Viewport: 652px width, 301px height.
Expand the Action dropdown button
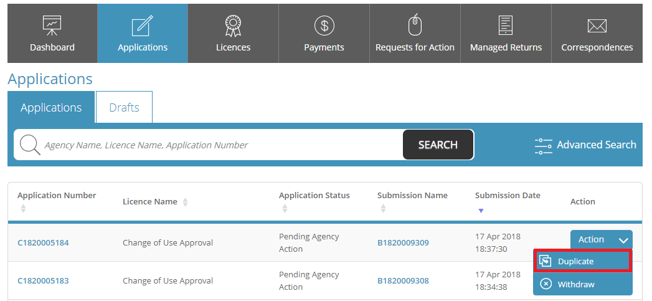[601, 240]
